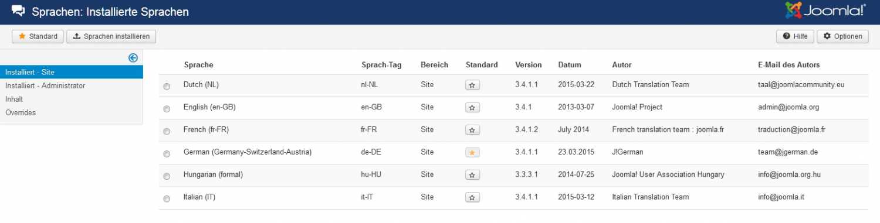Collapse the sidebar with the blue arrow icon
This screenshot has height=223, width=880.
coord(133,57)
